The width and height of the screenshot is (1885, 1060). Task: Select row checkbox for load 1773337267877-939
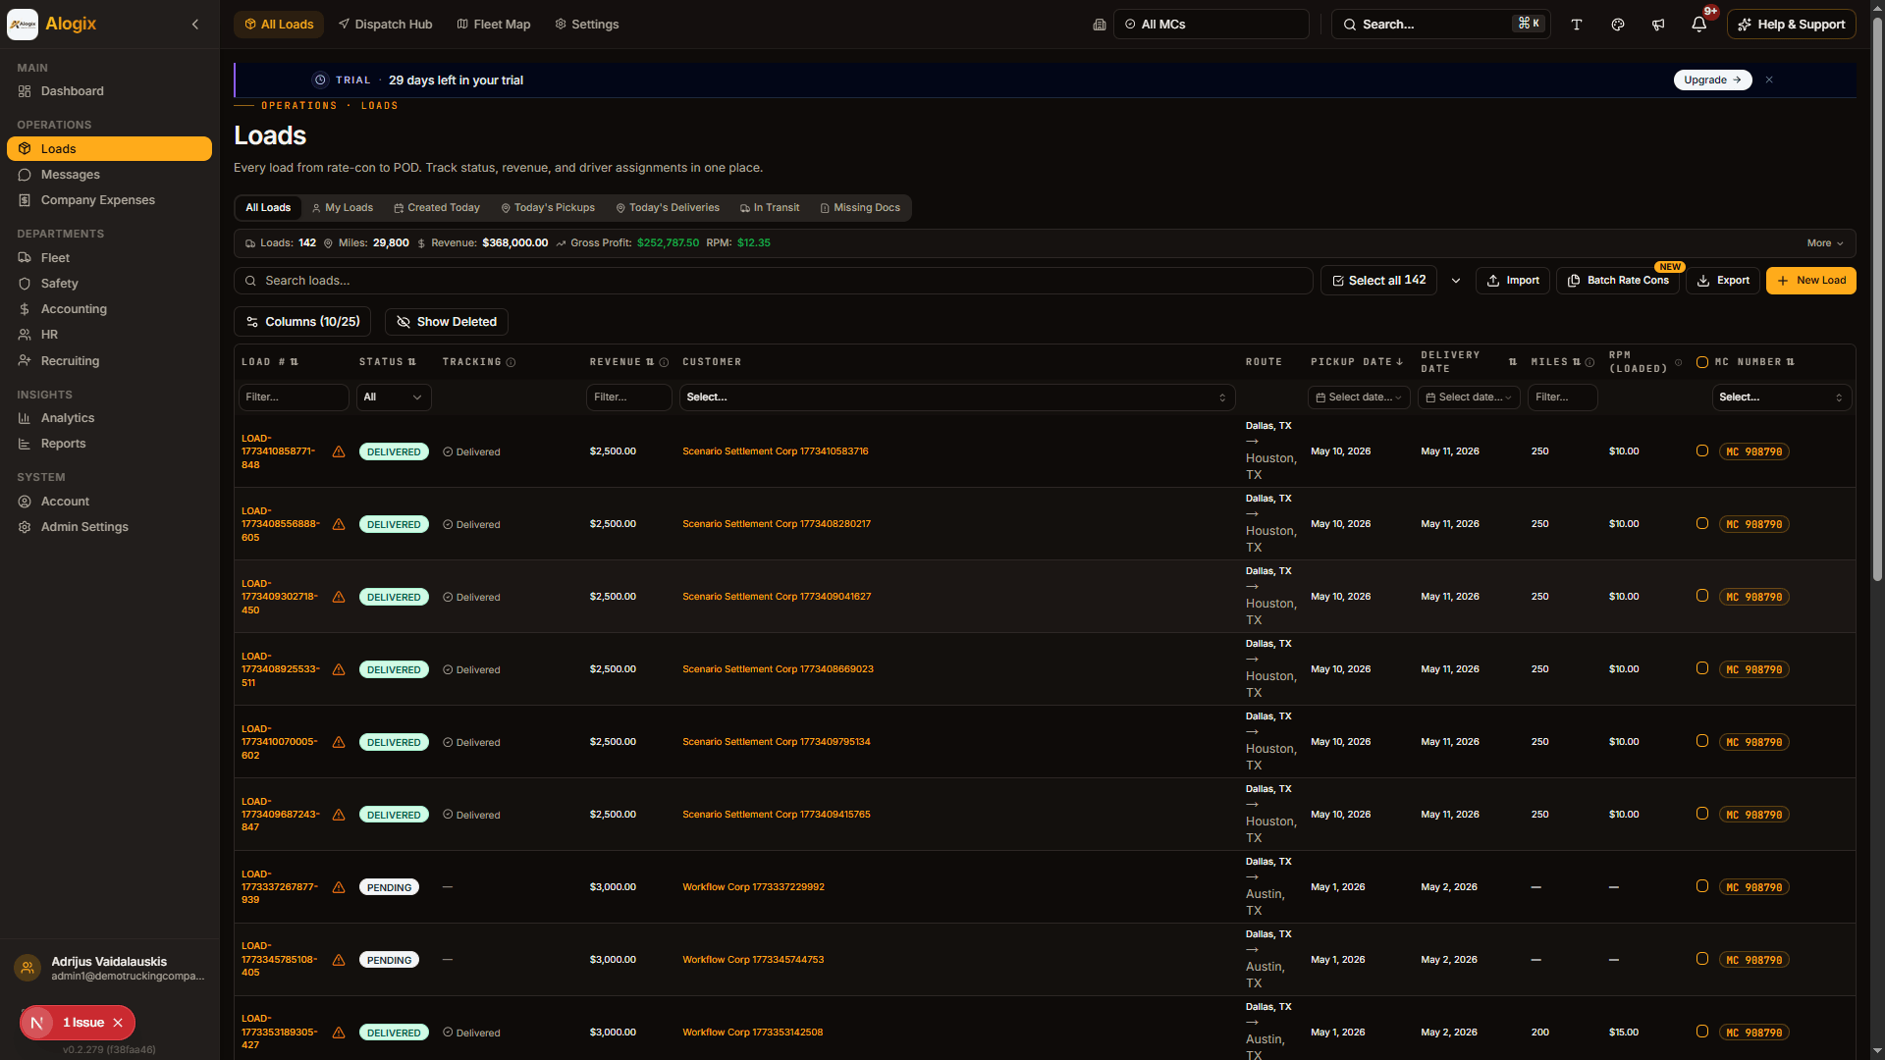(1702, 886)
